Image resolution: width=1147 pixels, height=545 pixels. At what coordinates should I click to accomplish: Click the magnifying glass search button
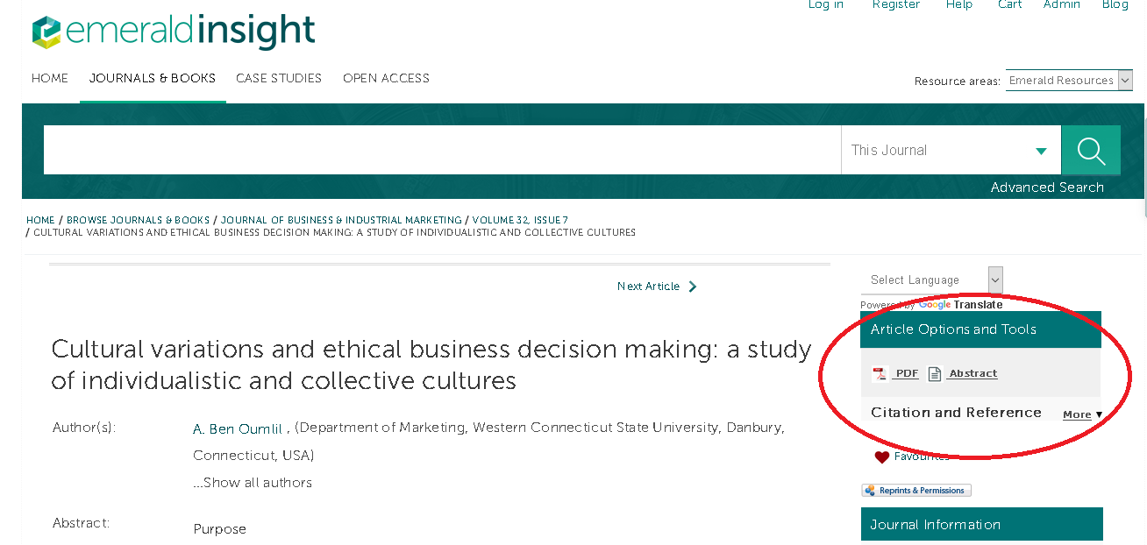click(1090, 151)
